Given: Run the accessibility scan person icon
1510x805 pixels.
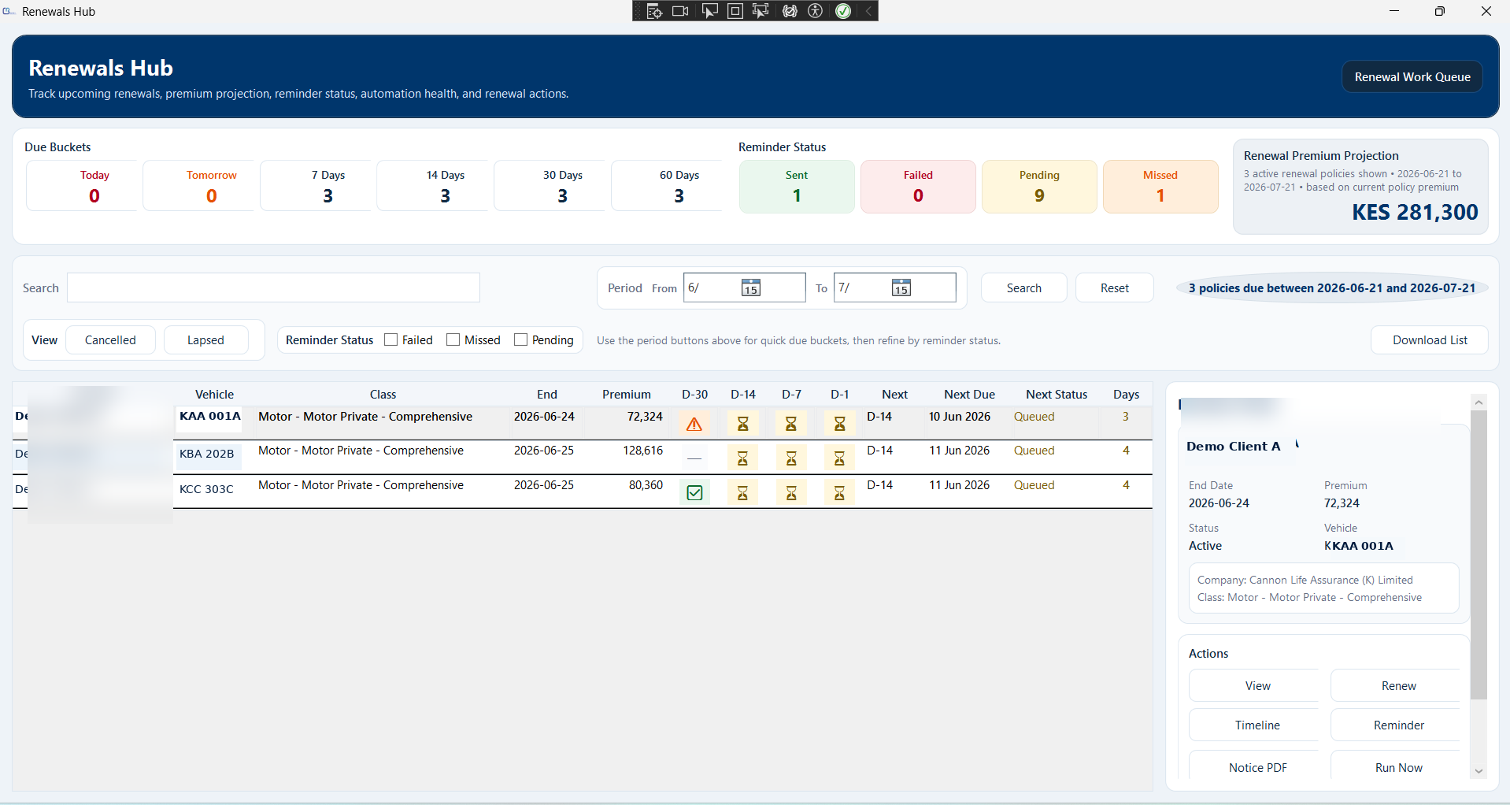Looking at the screenshot, I should pos(816,11).
